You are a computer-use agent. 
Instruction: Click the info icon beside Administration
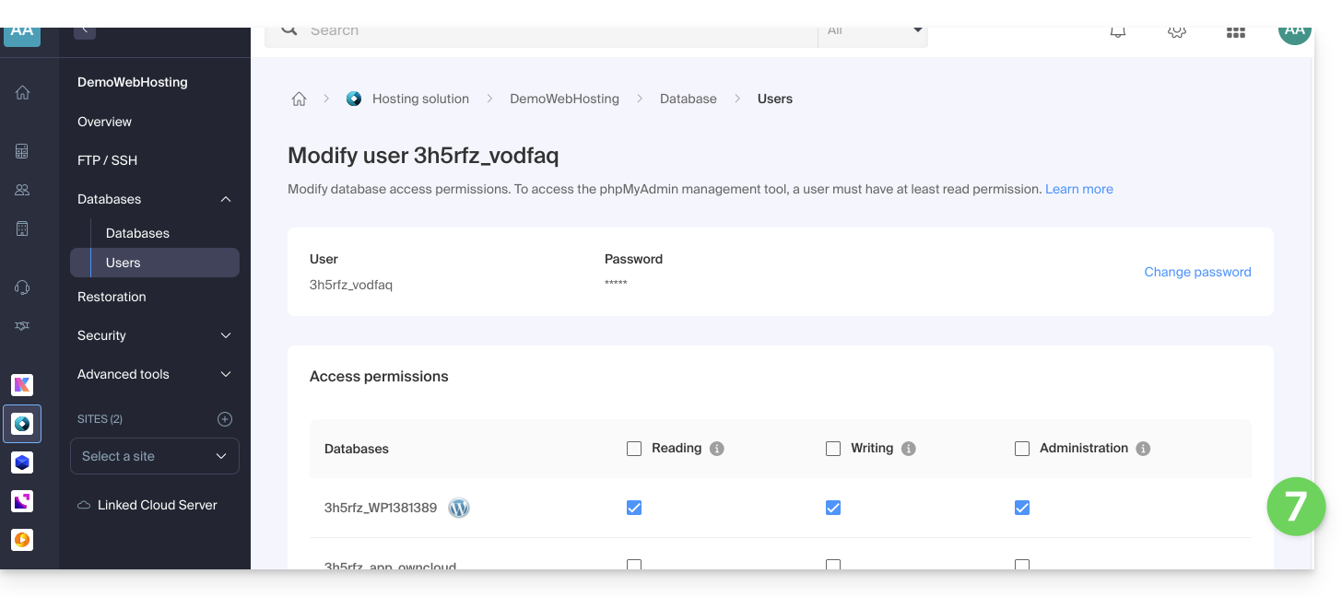point(1143,449)
